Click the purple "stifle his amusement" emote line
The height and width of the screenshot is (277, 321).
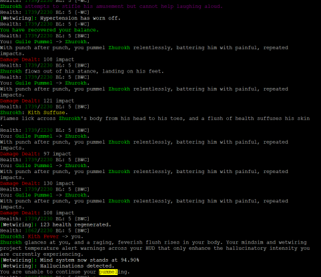[111, 7]
